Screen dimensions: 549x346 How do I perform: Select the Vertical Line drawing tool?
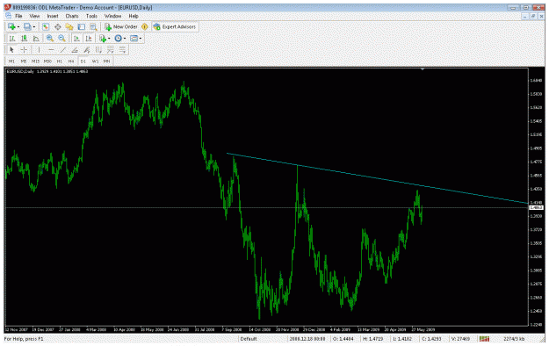39,50
